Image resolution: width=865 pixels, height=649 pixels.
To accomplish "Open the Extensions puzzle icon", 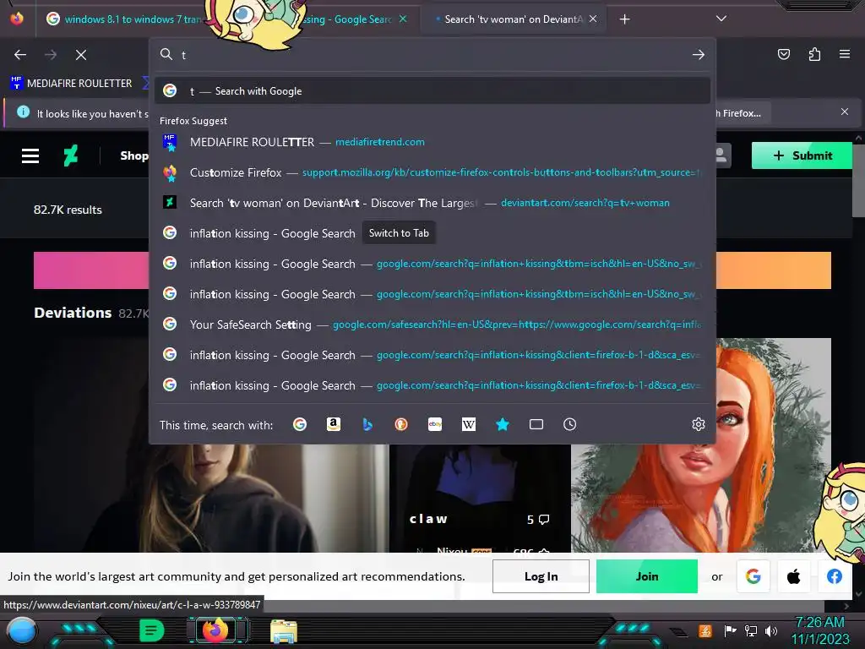I will coord(814,54).
